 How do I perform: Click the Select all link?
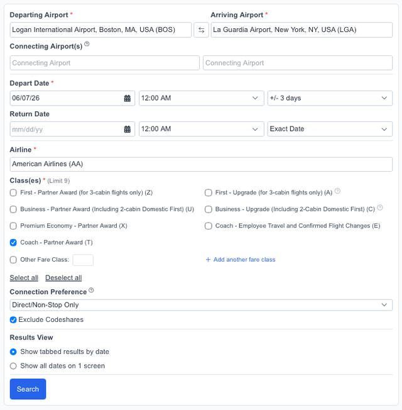tap(24, 278)
